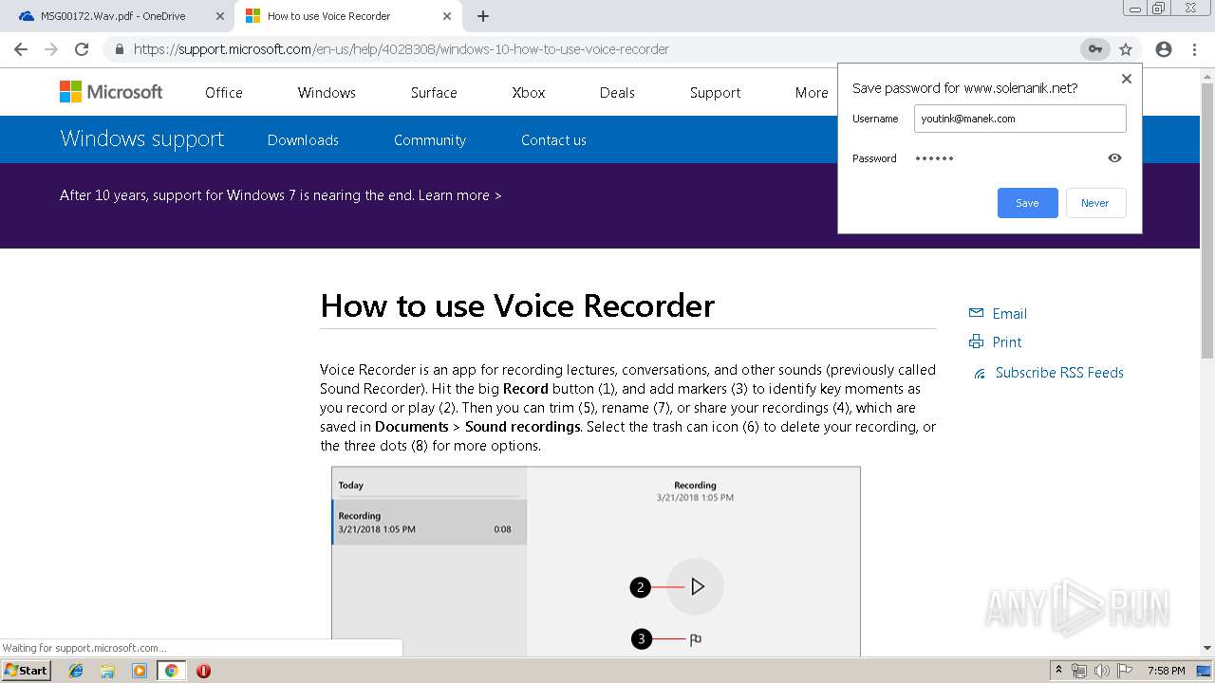Click the Microsoft logo

tap(111, 92)
